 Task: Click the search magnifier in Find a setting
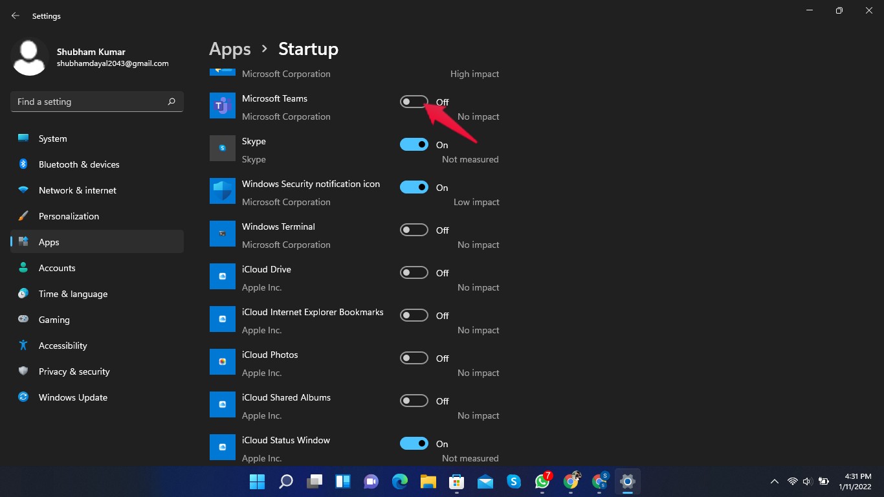(x=171, y=102)
